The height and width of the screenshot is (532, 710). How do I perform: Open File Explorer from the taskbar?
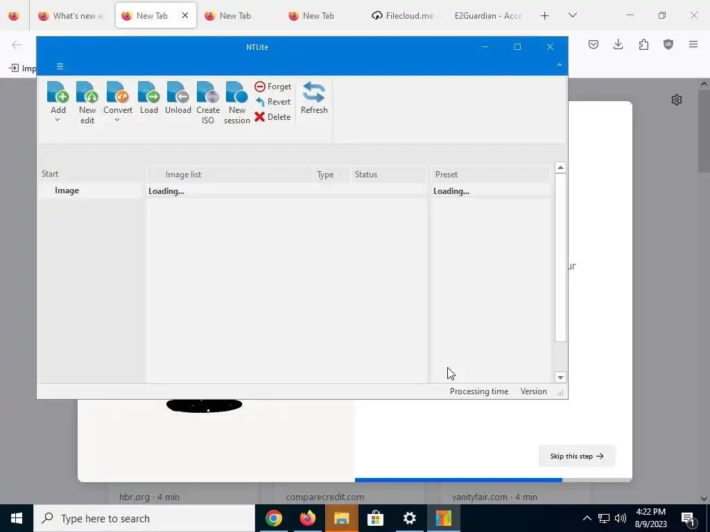pos(342,518)
